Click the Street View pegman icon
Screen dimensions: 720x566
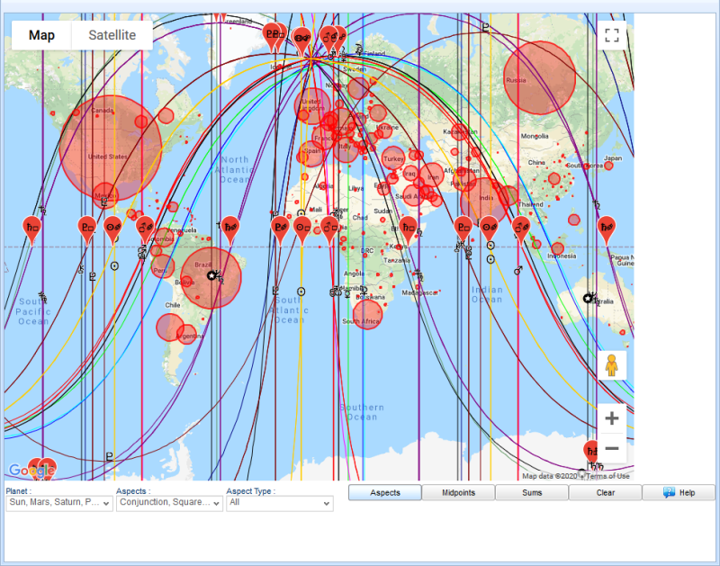click(612, 365)
